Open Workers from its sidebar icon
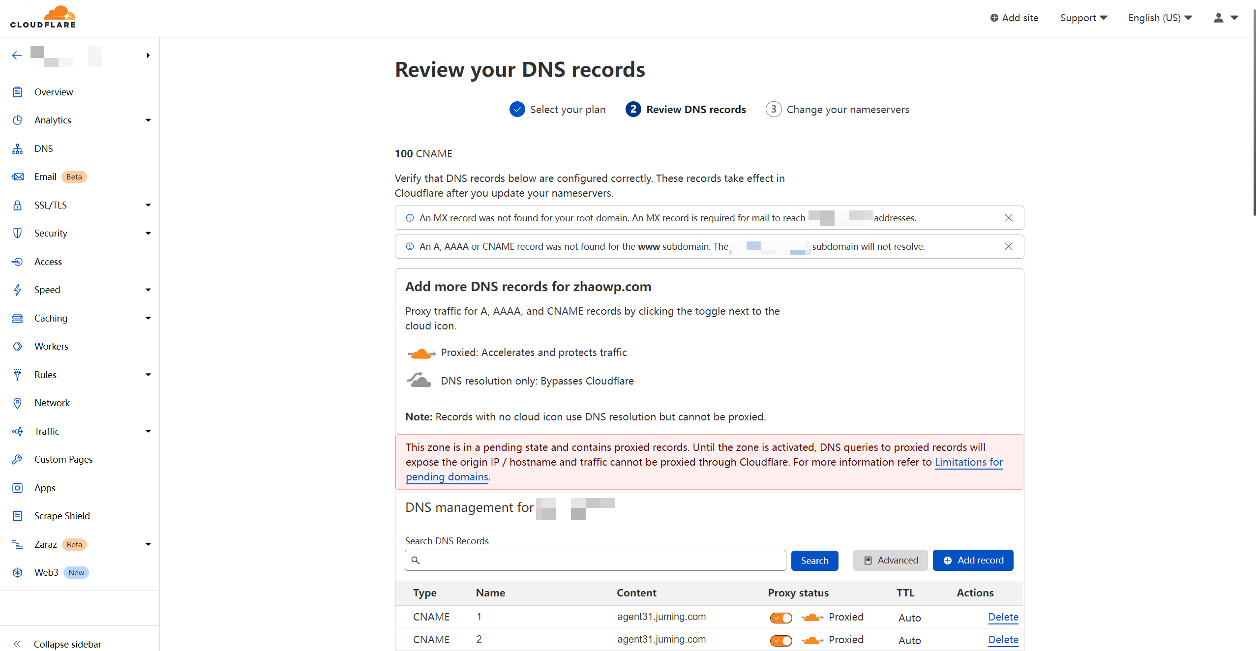Viewport: 1259px width, 651px height. pos(18,347)
